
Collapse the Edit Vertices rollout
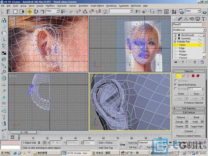189,113
